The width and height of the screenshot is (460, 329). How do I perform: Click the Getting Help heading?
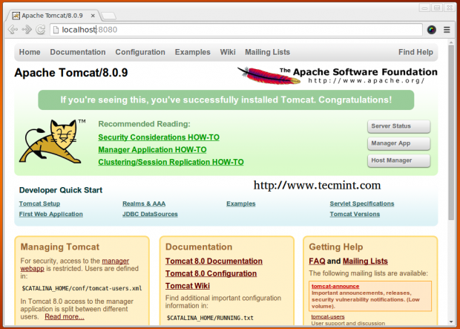[336, 247]
